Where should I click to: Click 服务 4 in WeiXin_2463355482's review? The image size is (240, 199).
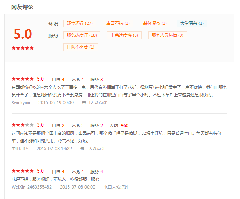tap(96, 171)
